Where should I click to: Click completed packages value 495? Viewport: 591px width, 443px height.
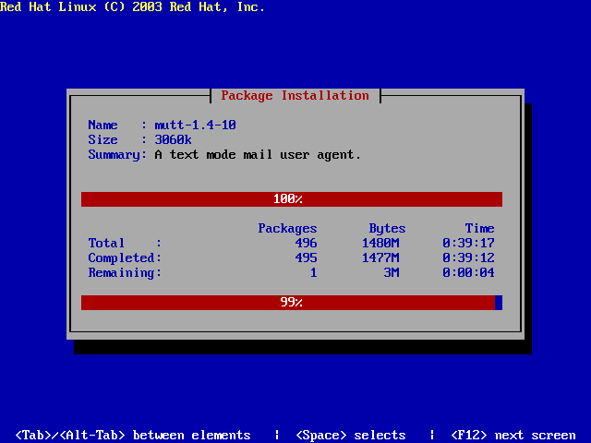point(306,257)
